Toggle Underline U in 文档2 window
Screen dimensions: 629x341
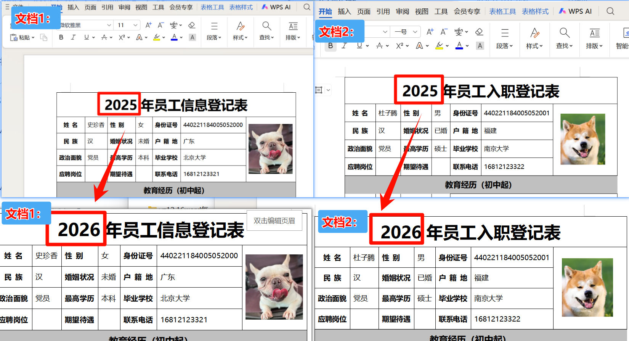359,46
